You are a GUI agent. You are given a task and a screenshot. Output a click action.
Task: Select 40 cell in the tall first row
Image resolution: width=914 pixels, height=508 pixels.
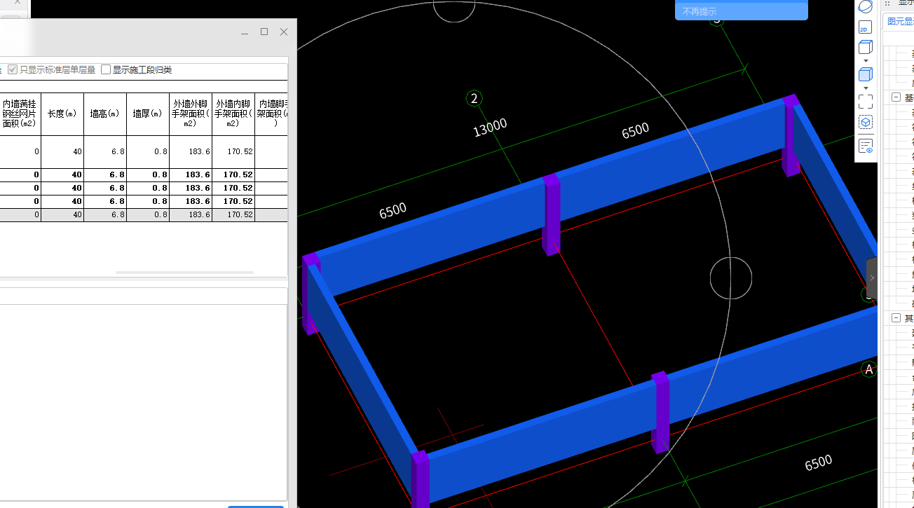coord(62,151)
